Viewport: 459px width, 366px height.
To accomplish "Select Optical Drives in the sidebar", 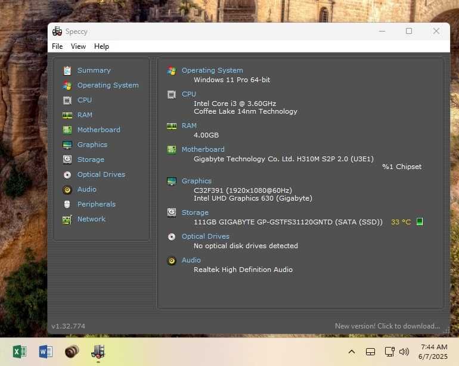I will [x=101, y=174].
